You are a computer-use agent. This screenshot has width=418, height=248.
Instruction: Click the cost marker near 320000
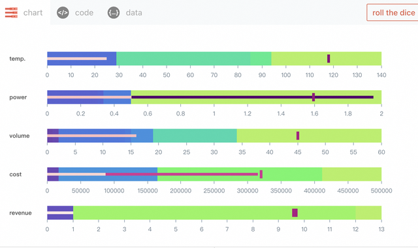(261, 174)
